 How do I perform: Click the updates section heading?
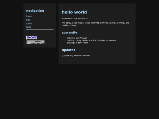(69, 50)
